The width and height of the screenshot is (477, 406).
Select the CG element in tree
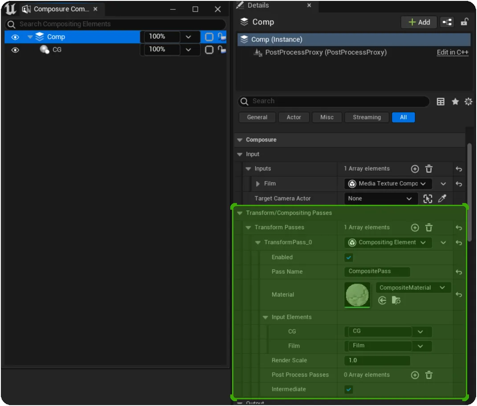click(x=57, y=49)
